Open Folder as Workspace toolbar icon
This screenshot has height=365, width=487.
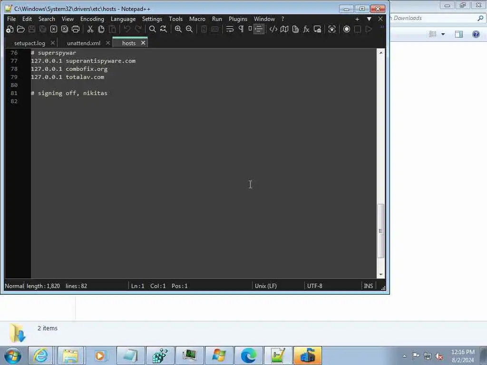pos(317,29)
